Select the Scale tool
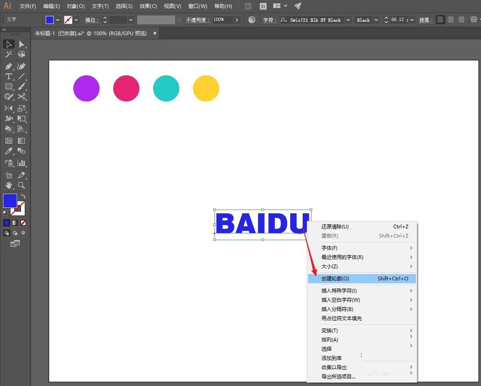This screenshot has height=386, width=481. (22, 109)
